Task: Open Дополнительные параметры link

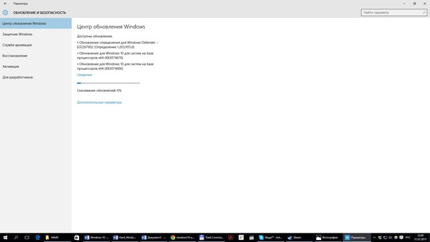Action: pyautogui.click(x=99, y=102)
